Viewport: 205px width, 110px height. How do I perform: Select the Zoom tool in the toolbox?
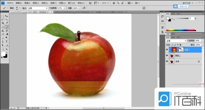pyautogui.click(x=6, y=49)
